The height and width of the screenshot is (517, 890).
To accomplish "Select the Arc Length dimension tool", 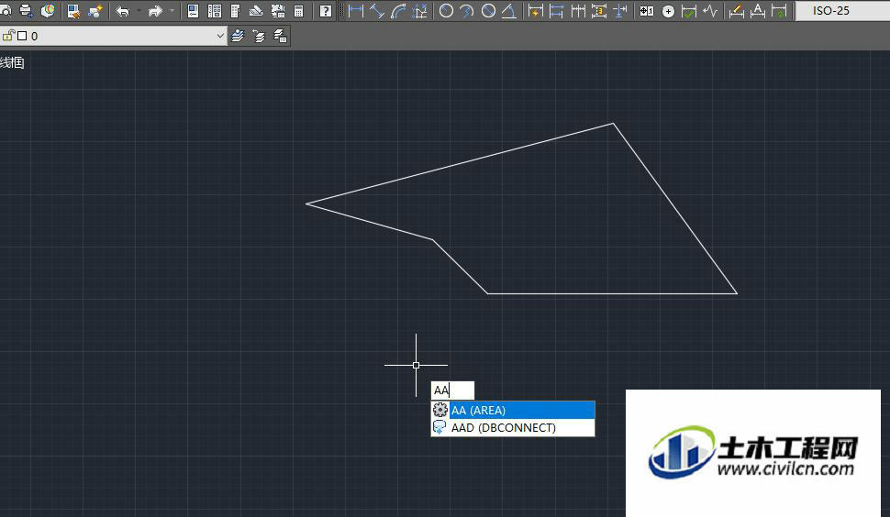I will coord(398,10).
